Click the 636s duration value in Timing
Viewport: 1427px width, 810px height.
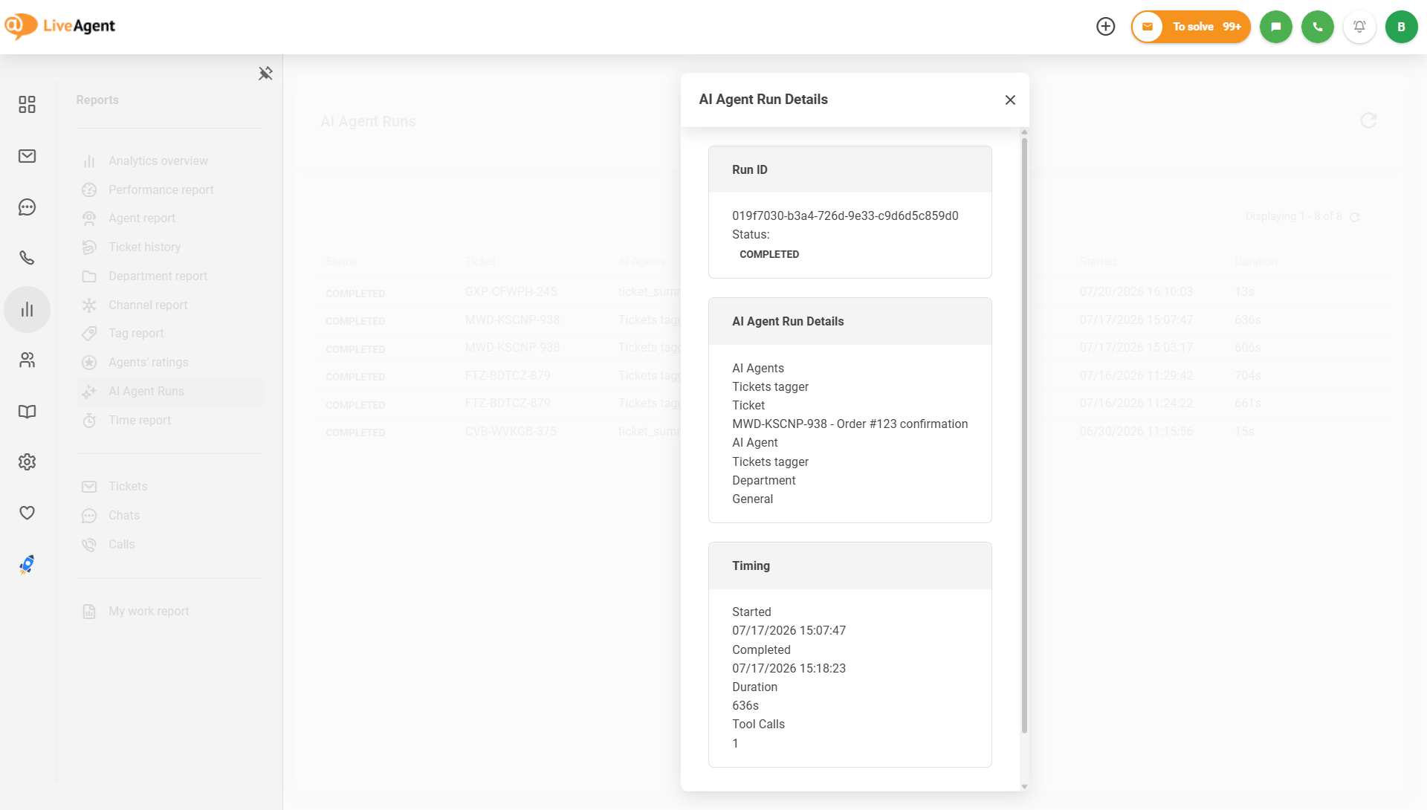tap(745, 706)
